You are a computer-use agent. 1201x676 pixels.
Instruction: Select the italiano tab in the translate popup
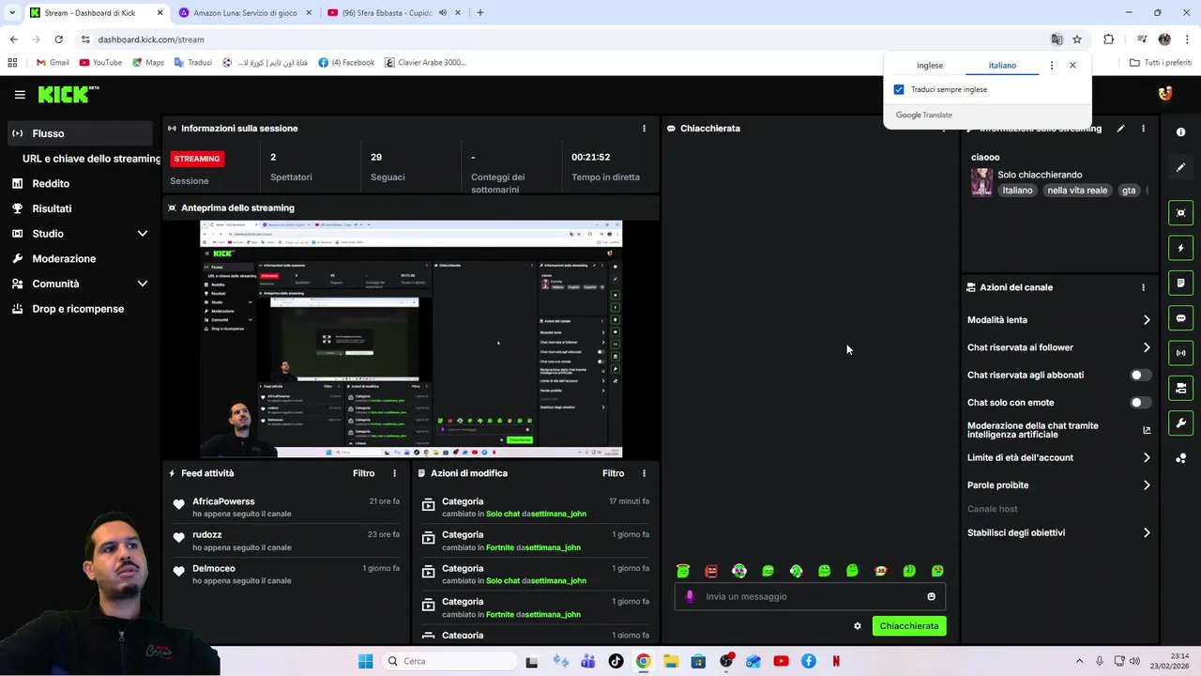point(1002,66)
